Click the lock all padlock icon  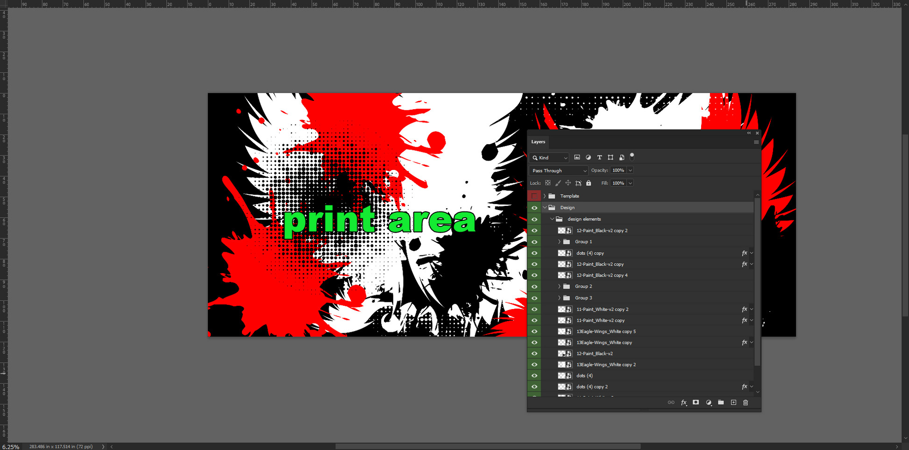589,183
